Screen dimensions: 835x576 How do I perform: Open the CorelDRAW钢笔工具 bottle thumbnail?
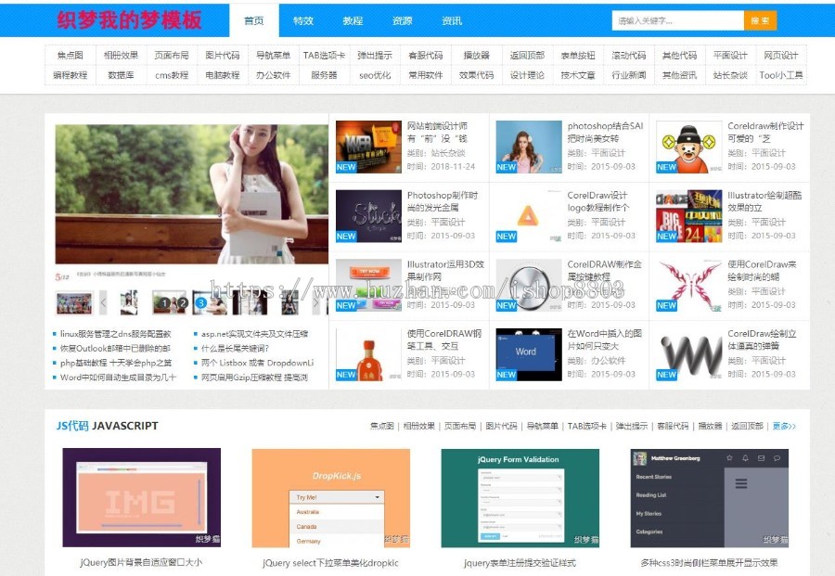pos(368,354)
